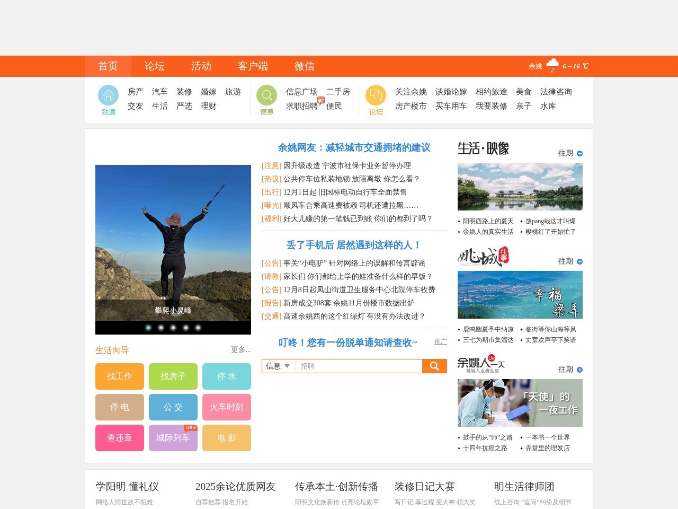Screen dimensions: 678x509
Task: Click the 频道 house icon
Action: (108, 96)
